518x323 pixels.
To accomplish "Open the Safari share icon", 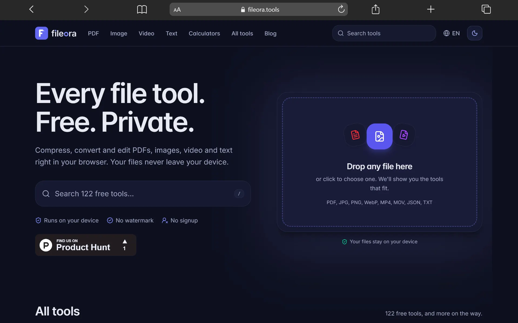I will (375, 9).
